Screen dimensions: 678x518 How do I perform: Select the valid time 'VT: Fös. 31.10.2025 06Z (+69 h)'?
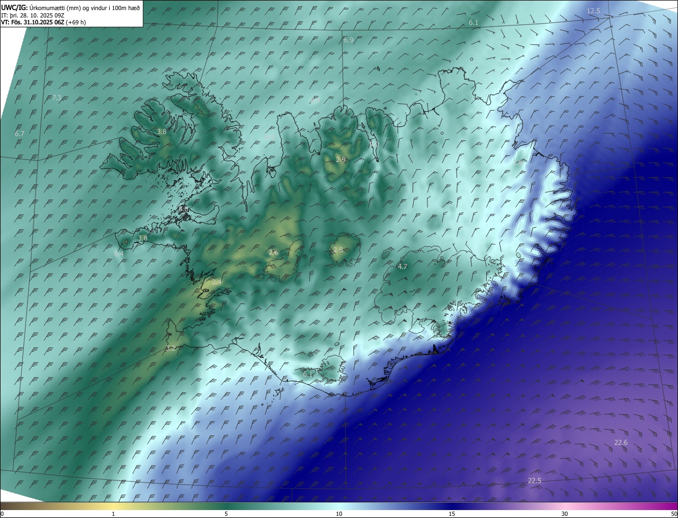pyautogui.click(x=43, y=23)
